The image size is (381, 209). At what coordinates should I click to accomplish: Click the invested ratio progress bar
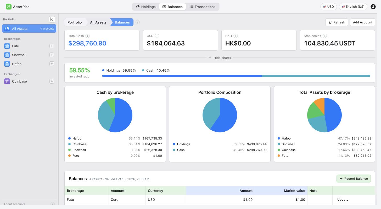[236, 76]
